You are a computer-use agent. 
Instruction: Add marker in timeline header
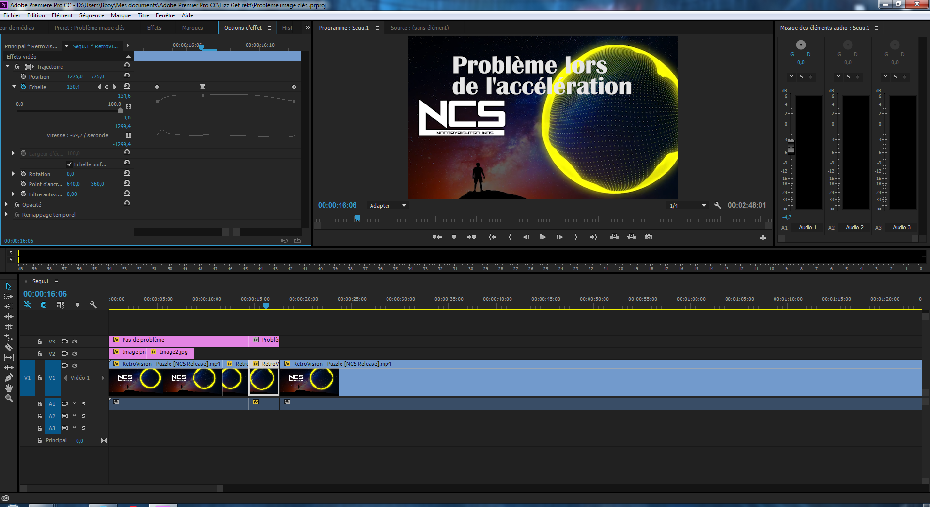(77, 305)
